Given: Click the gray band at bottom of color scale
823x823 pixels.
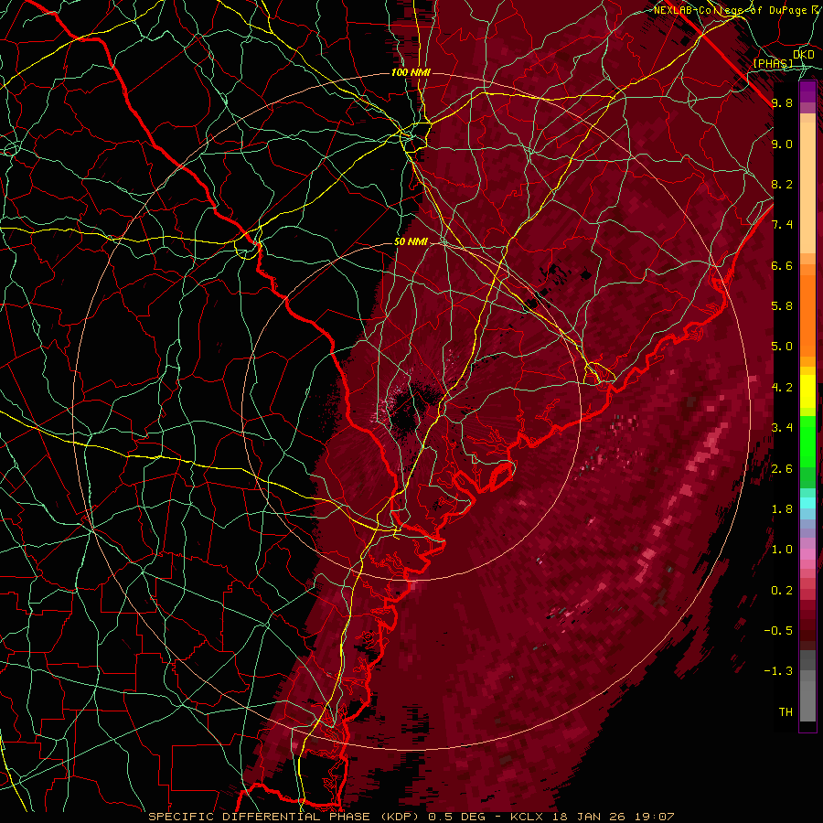Looking at the screenshot, I should click(807, 698).
